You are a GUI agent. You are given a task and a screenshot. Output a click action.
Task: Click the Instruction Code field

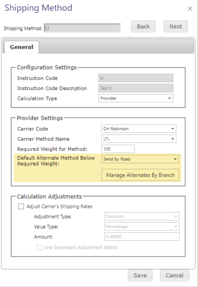pyautogui.click(x=136, y=78)
